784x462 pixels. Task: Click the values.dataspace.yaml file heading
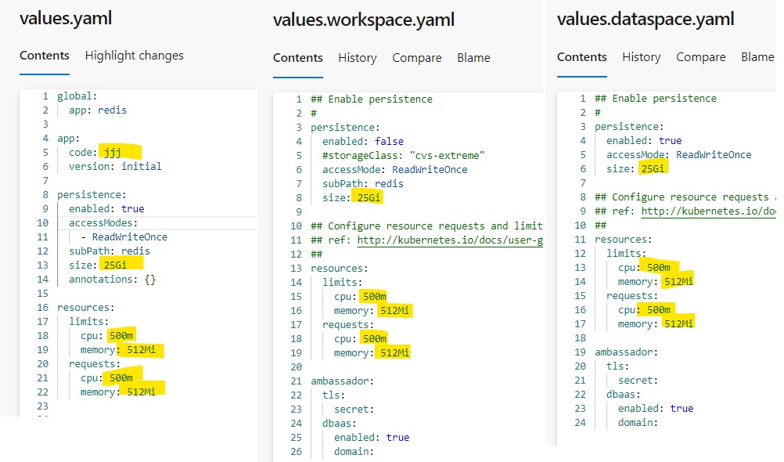pos(645,19)
